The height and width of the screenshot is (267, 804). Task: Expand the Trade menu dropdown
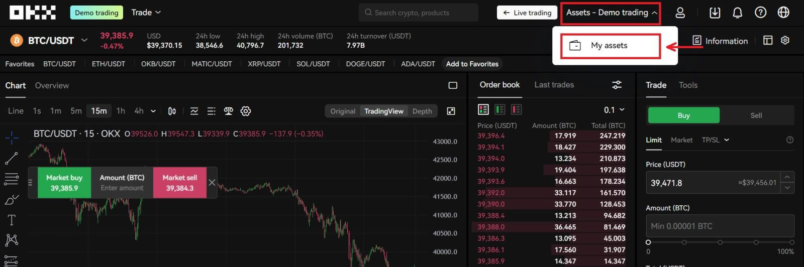tap(146, 13)
